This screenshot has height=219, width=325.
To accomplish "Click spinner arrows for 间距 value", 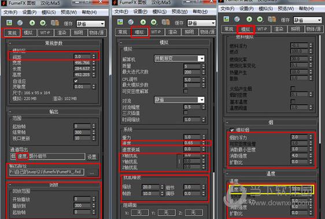I will tap(94, 57).
